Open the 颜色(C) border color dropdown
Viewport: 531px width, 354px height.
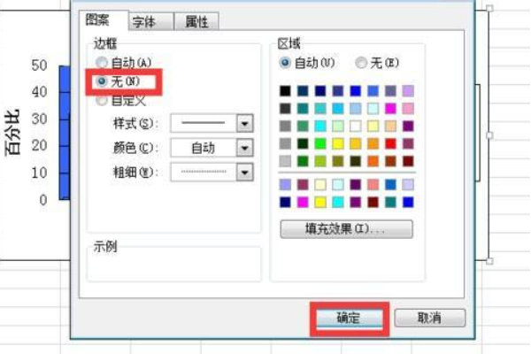(212, 148)
